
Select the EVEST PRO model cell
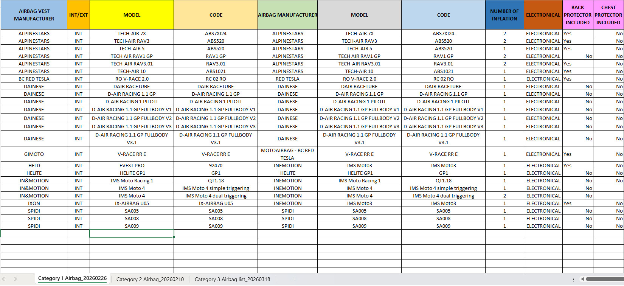point(132,166)
